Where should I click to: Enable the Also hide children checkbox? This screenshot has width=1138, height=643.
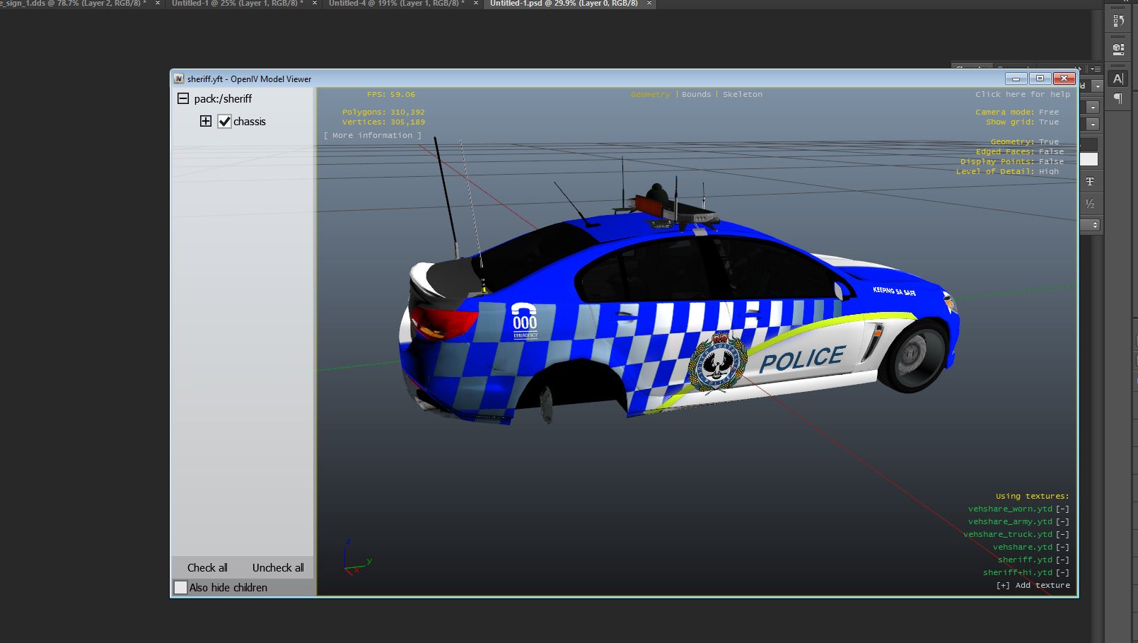click(181, 587)
